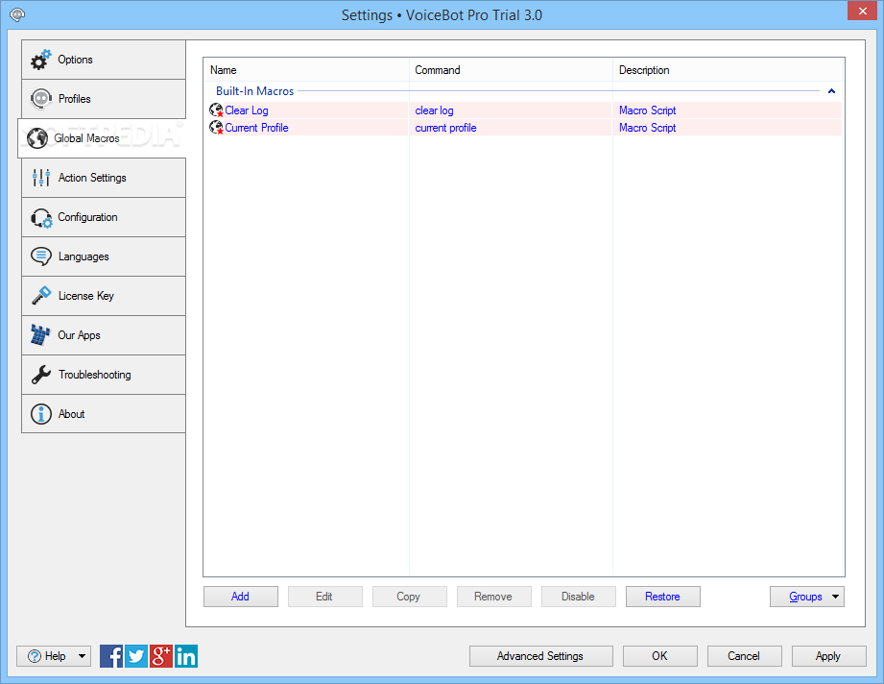The image size is (884, 684).
Task: Click the Troubleshooting wrench icon
Action: pyautogui.click(x=41, y=374)
